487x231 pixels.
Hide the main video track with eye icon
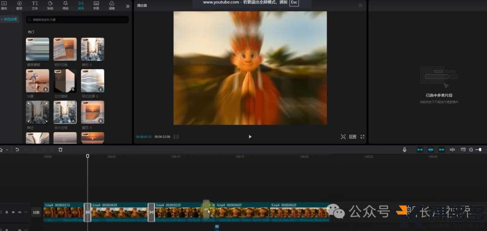click(14, 213)
